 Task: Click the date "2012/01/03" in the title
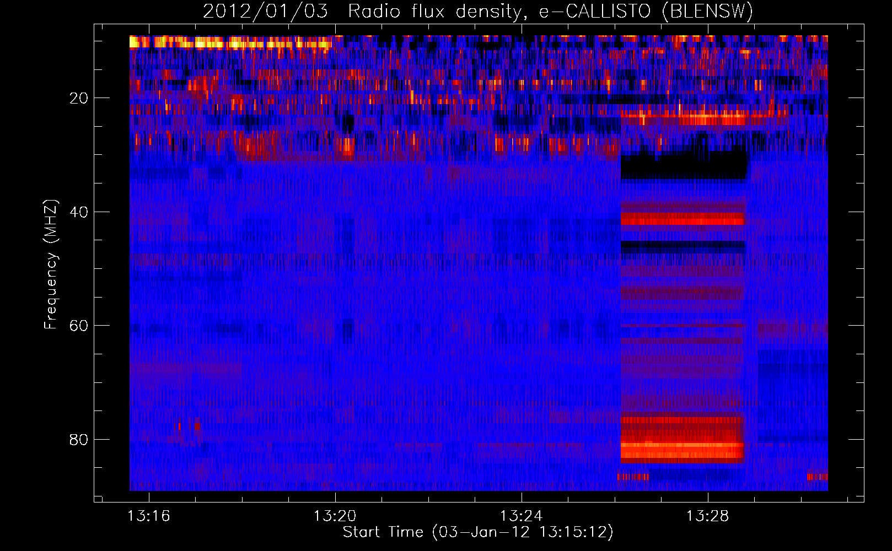point(265,12)
